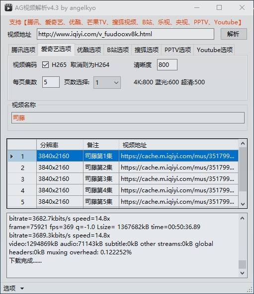Select the row header of row 3
Screen dimensions: 254x294
[22, 179]
